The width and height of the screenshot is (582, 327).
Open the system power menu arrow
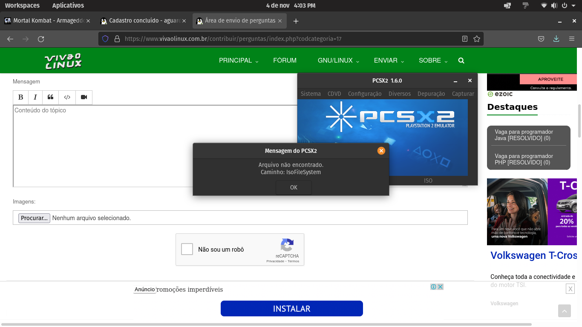(573, 6)
